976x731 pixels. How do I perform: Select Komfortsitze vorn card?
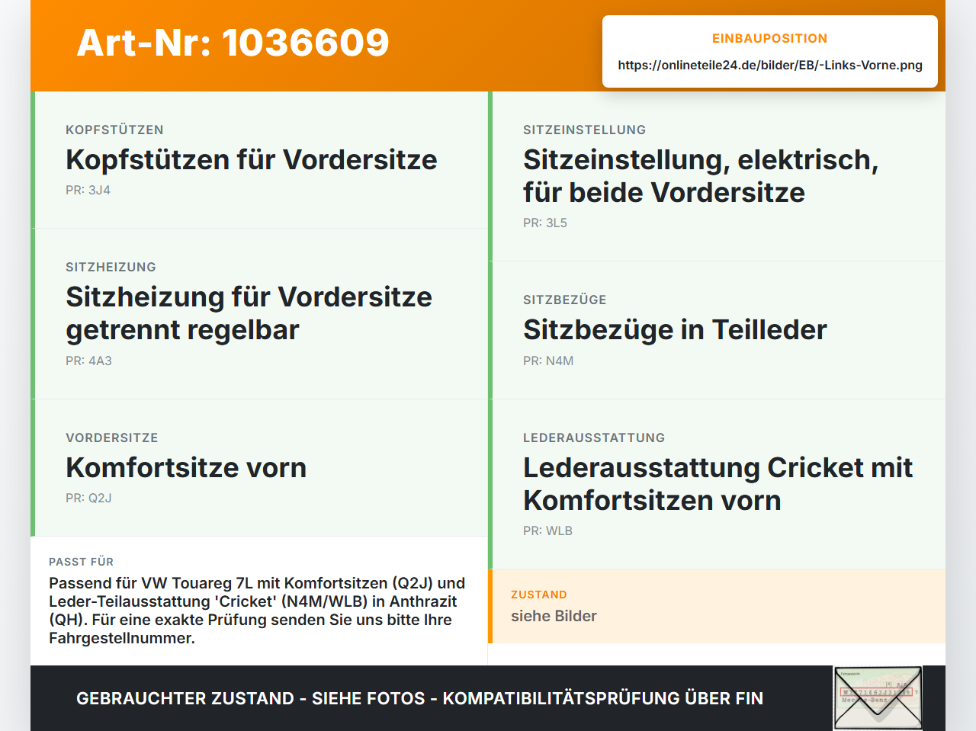[x=259, y=468]
